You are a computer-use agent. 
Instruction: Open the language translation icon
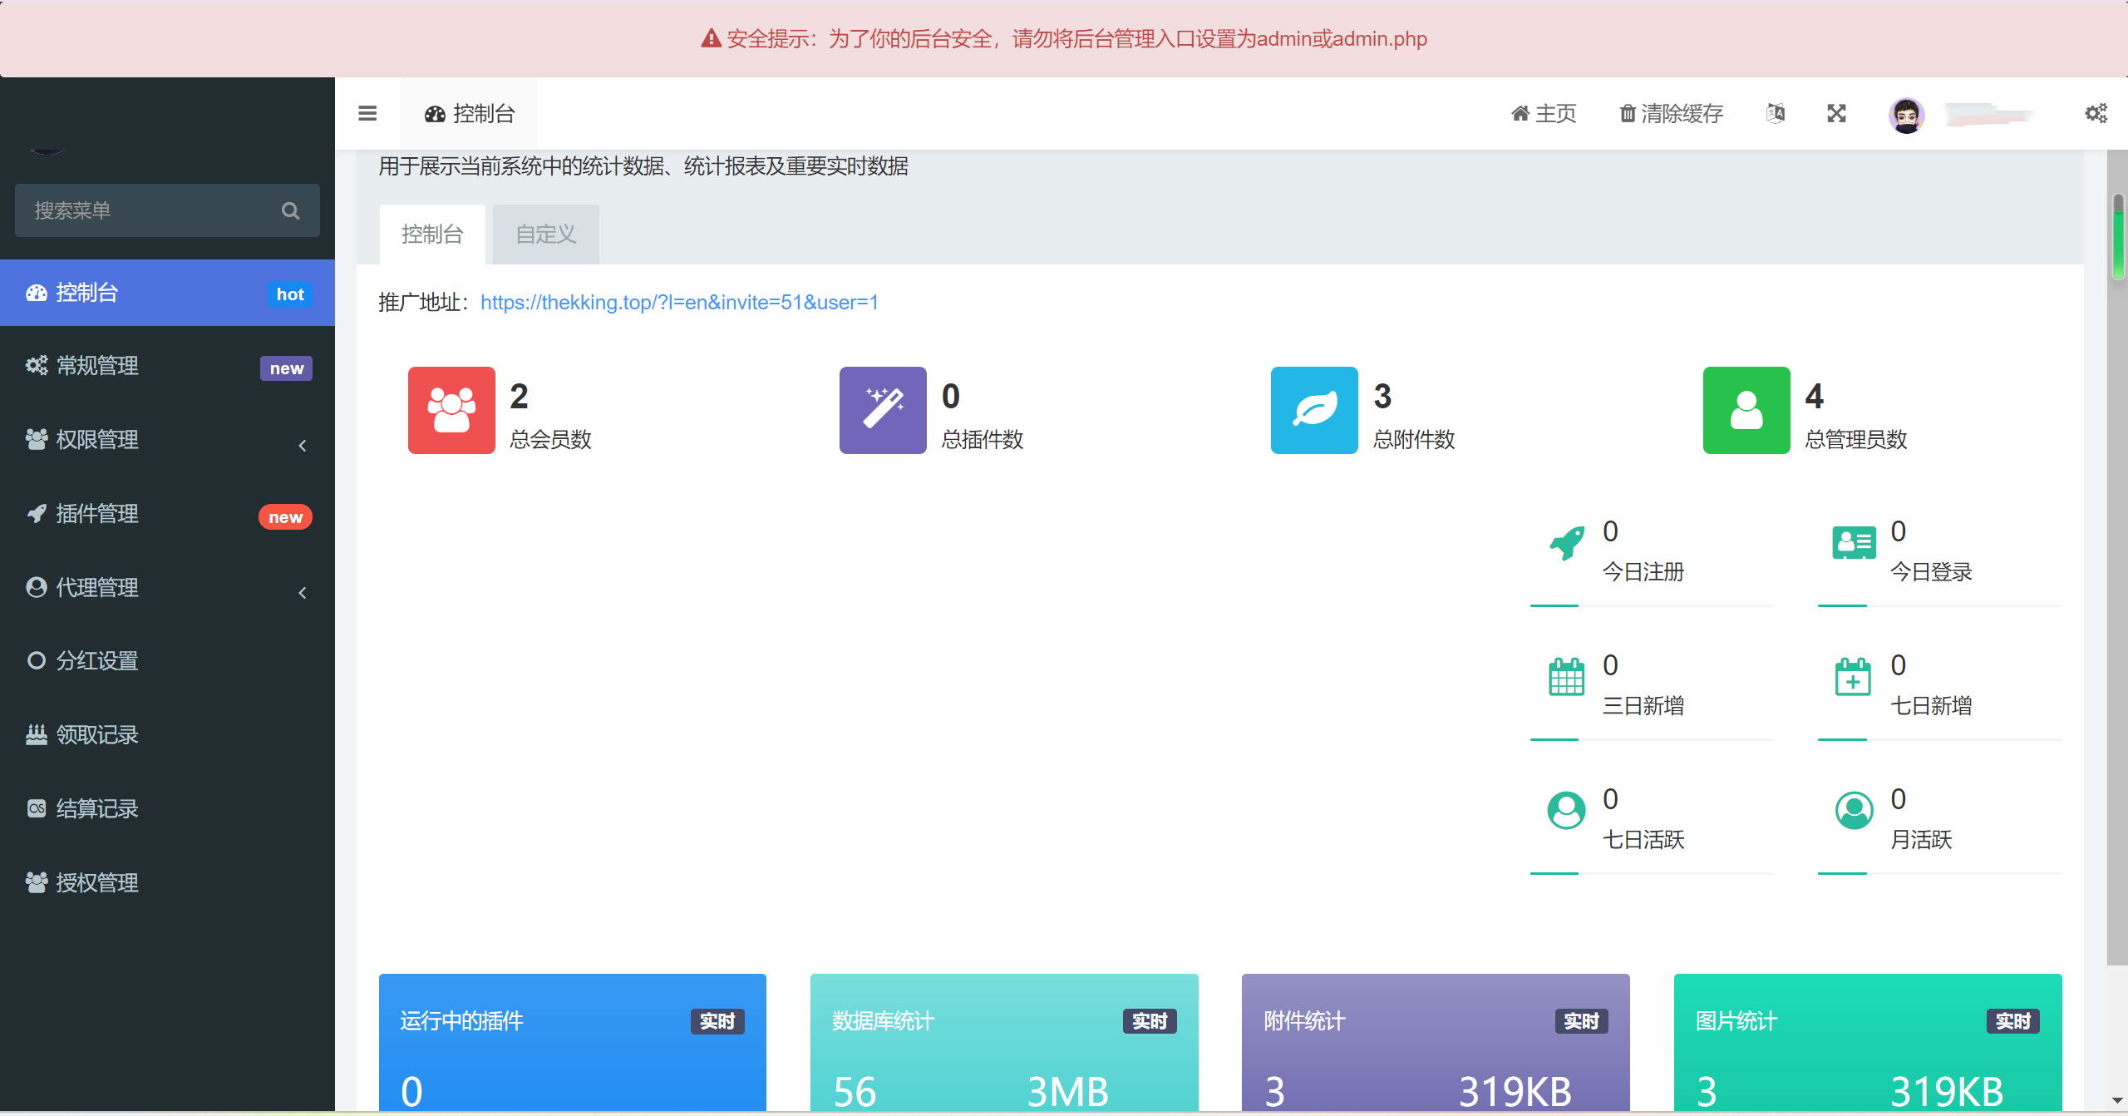pos(1775,113)
